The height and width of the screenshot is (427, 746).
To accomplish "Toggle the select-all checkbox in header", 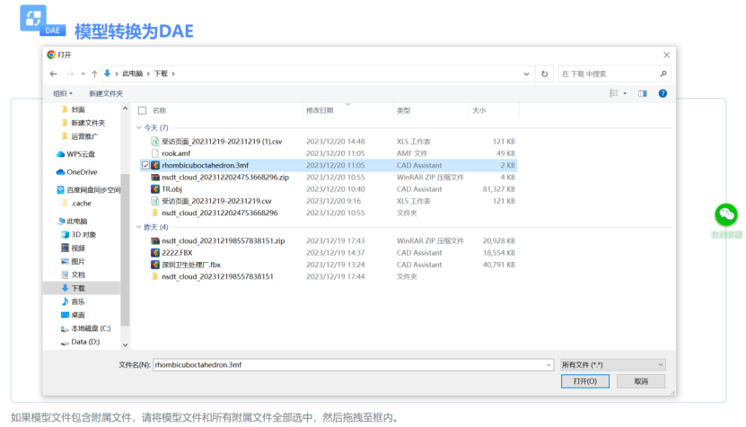I will [x=142, y=111].
